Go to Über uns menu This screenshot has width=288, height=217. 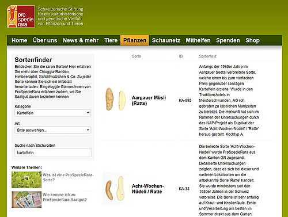click(x=45, y=40)
